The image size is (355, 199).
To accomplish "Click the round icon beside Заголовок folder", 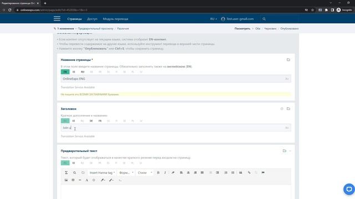I will click(282, 109).
